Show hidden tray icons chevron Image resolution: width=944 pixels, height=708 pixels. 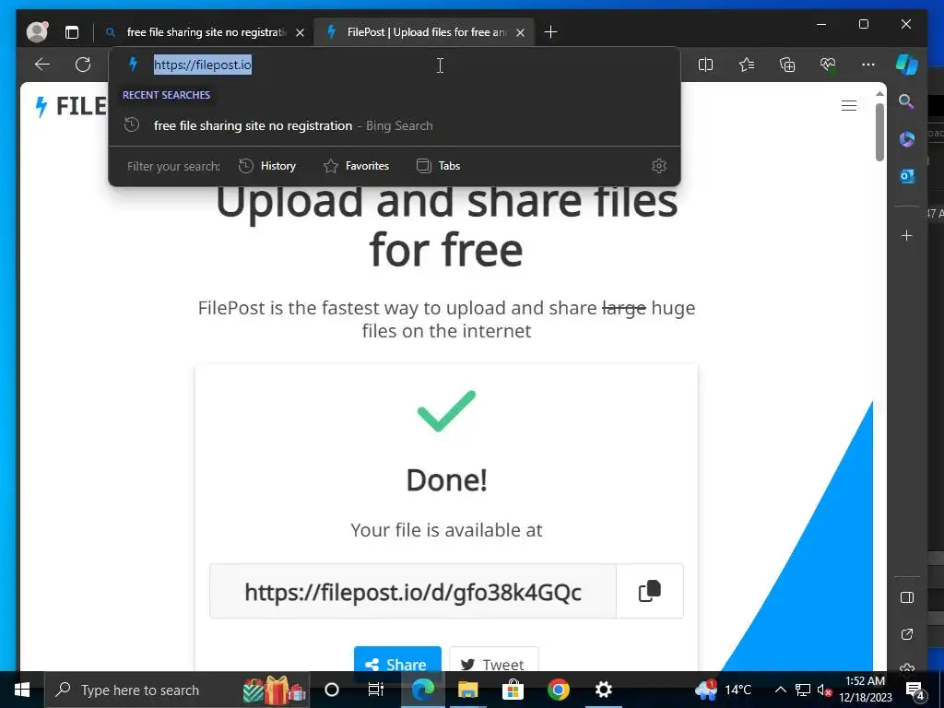(x=780, y=690)
